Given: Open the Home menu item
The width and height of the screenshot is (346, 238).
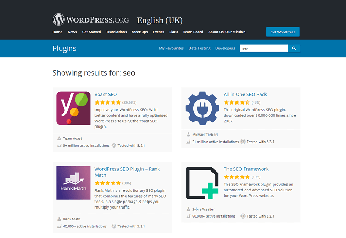Looking at the screenshot, I should click(57, 32).
